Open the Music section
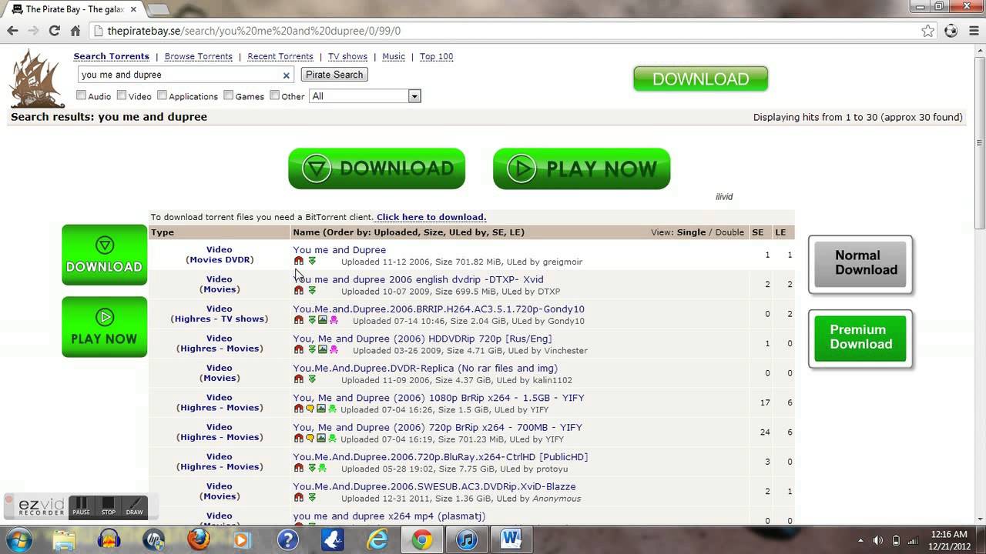The width and height of the screenshot is (986, 554). [394, 56]
